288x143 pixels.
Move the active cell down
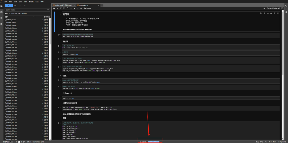pos(268,13)
